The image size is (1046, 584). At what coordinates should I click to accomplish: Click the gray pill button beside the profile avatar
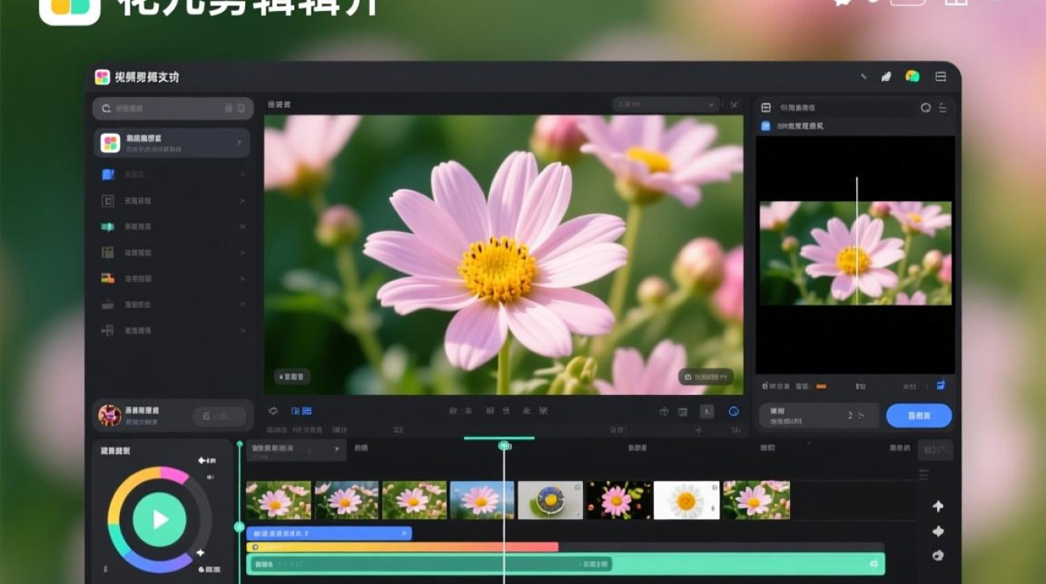219,417
